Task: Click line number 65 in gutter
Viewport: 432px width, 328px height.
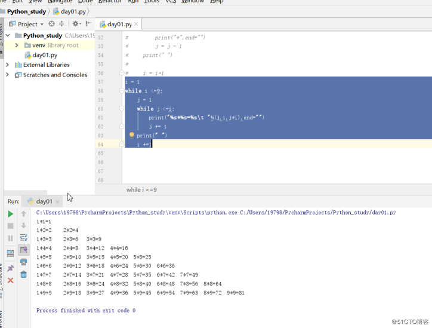Action: 101,153
